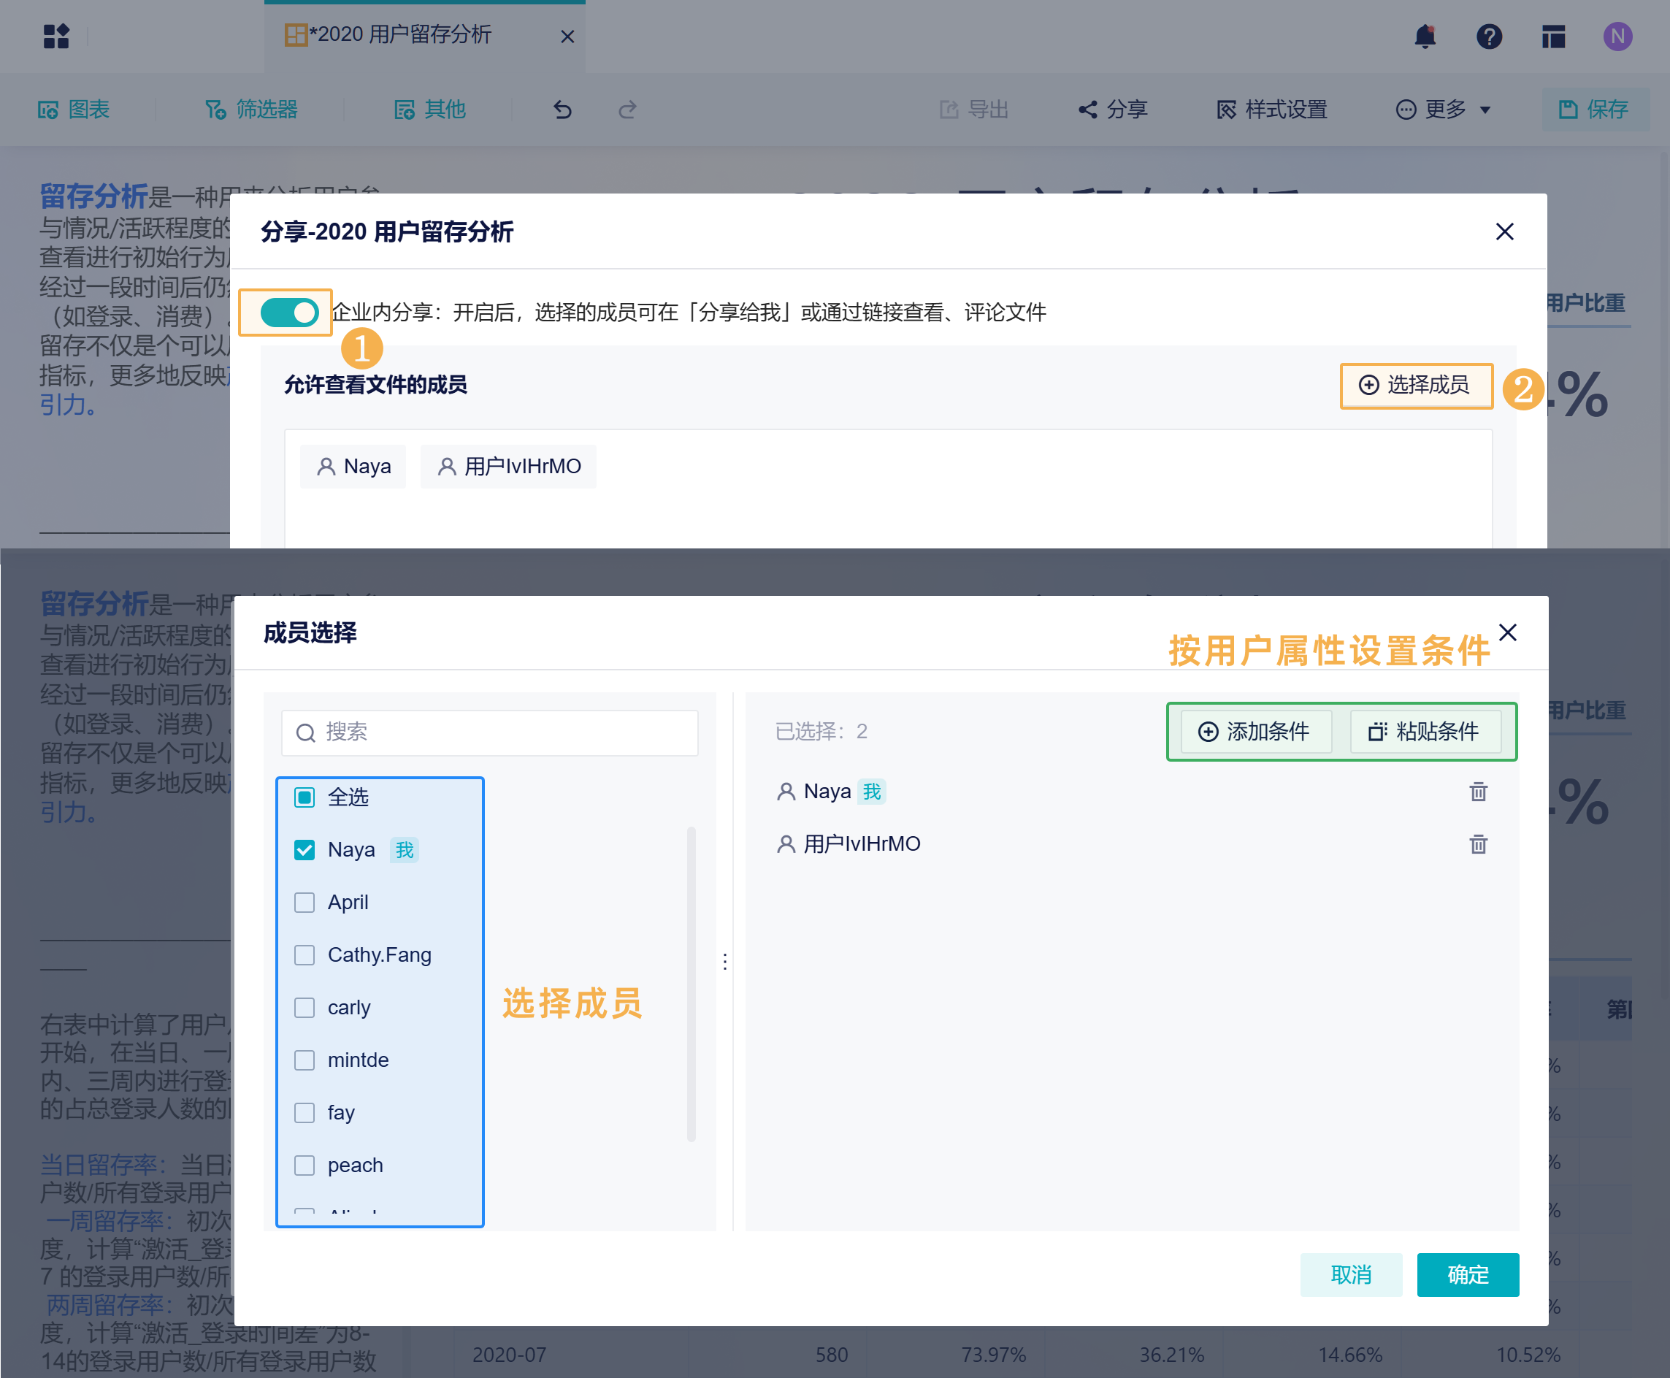Open the help question mark icon
1670x1378 pixels.
tap(1489, 37)
